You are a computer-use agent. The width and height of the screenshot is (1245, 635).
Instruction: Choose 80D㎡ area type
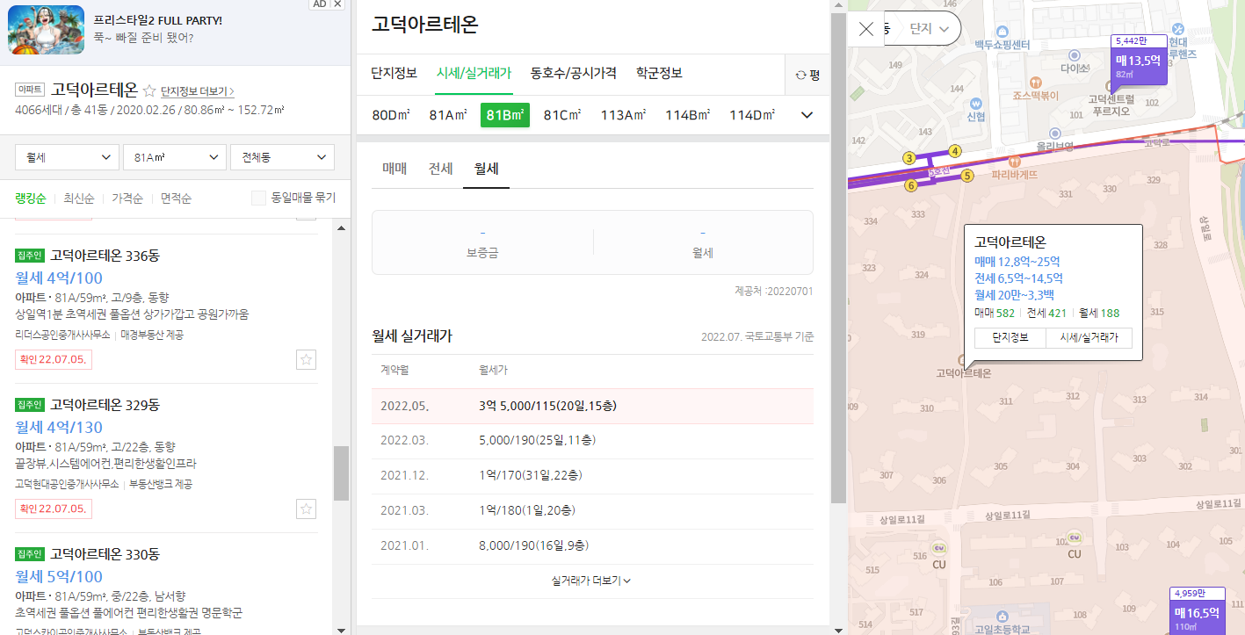tap(391, 115)
